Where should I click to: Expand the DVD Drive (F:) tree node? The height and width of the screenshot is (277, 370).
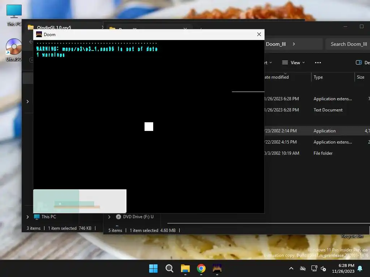(109, 217)
